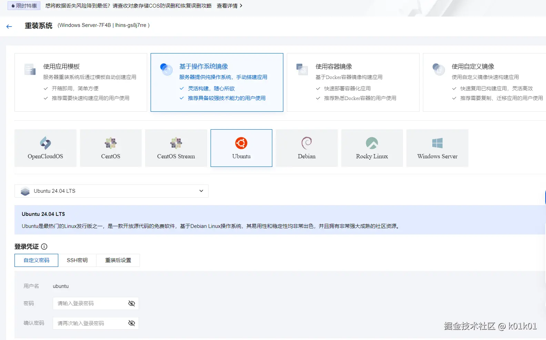The image size is (546, 340).
Task: Switch to the 重装后设置 tab
Action: [x=118, y=260]
